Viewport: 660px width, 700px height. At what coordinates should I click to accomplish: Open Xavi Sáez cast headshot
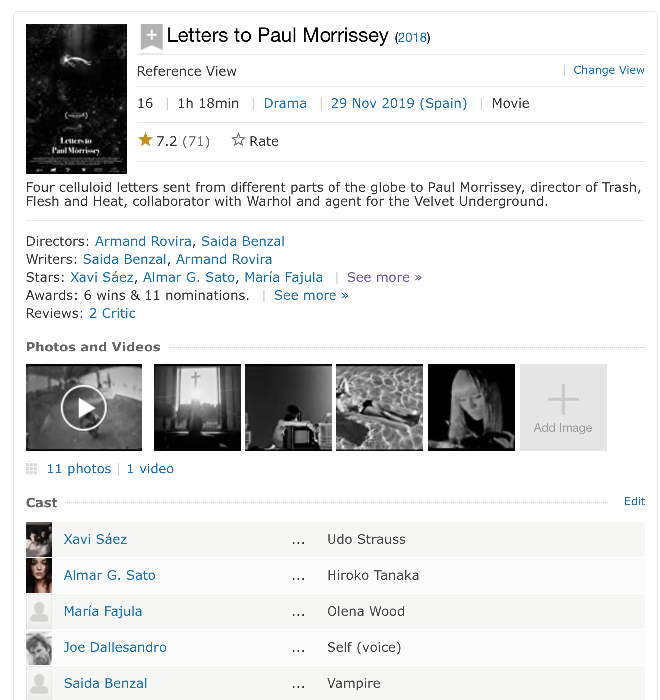(39, 540)
